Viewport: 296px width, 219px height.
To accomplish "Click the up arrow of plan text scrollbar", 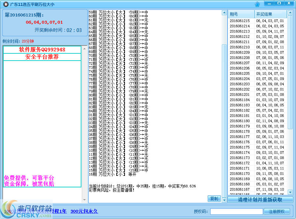I will click(224, 13).
